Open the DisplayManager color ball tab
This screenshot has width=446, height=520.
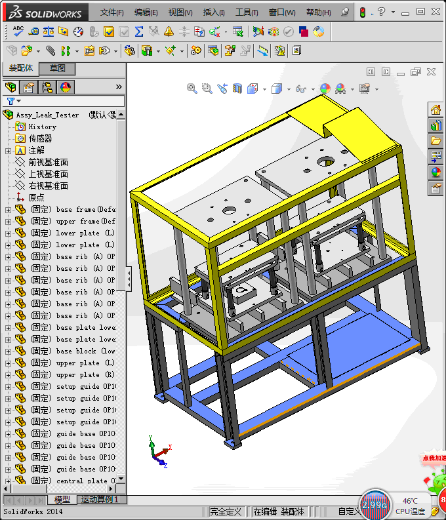(x=66, y=87)
